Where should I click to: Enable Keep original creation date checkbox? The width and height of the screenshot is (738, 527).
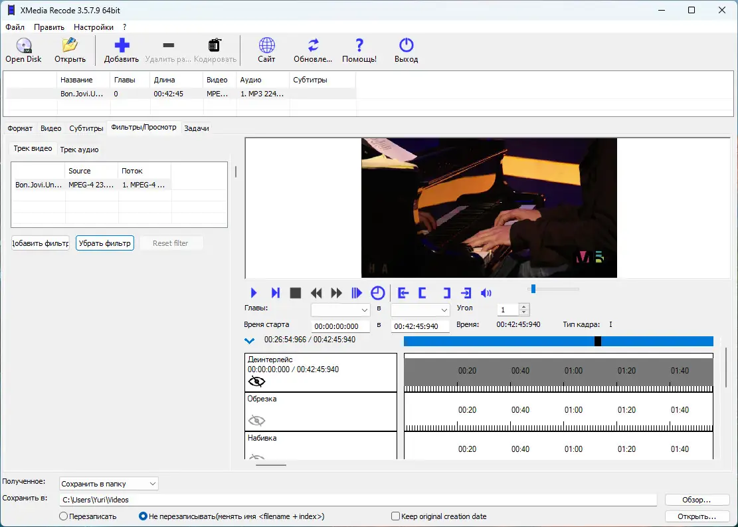396,516
